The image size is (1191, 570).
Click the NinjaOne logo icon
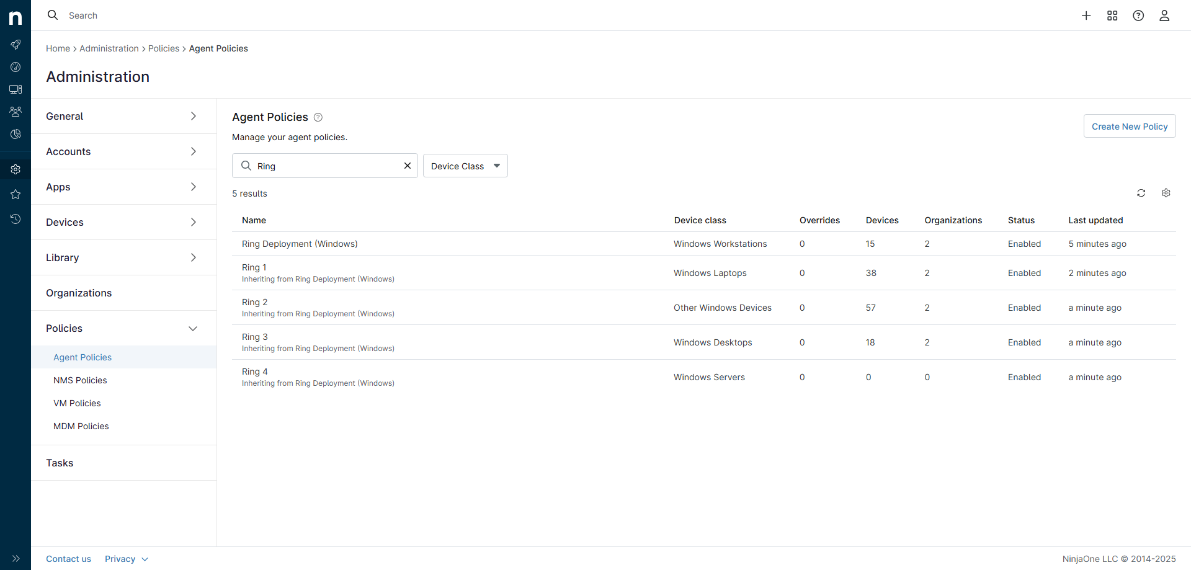pos(16,17)
